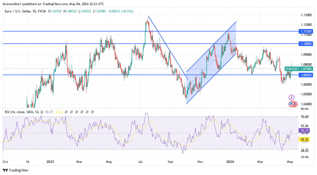Click the Oct label on time axis
This screenshot has width=317, height=175.
5,162
